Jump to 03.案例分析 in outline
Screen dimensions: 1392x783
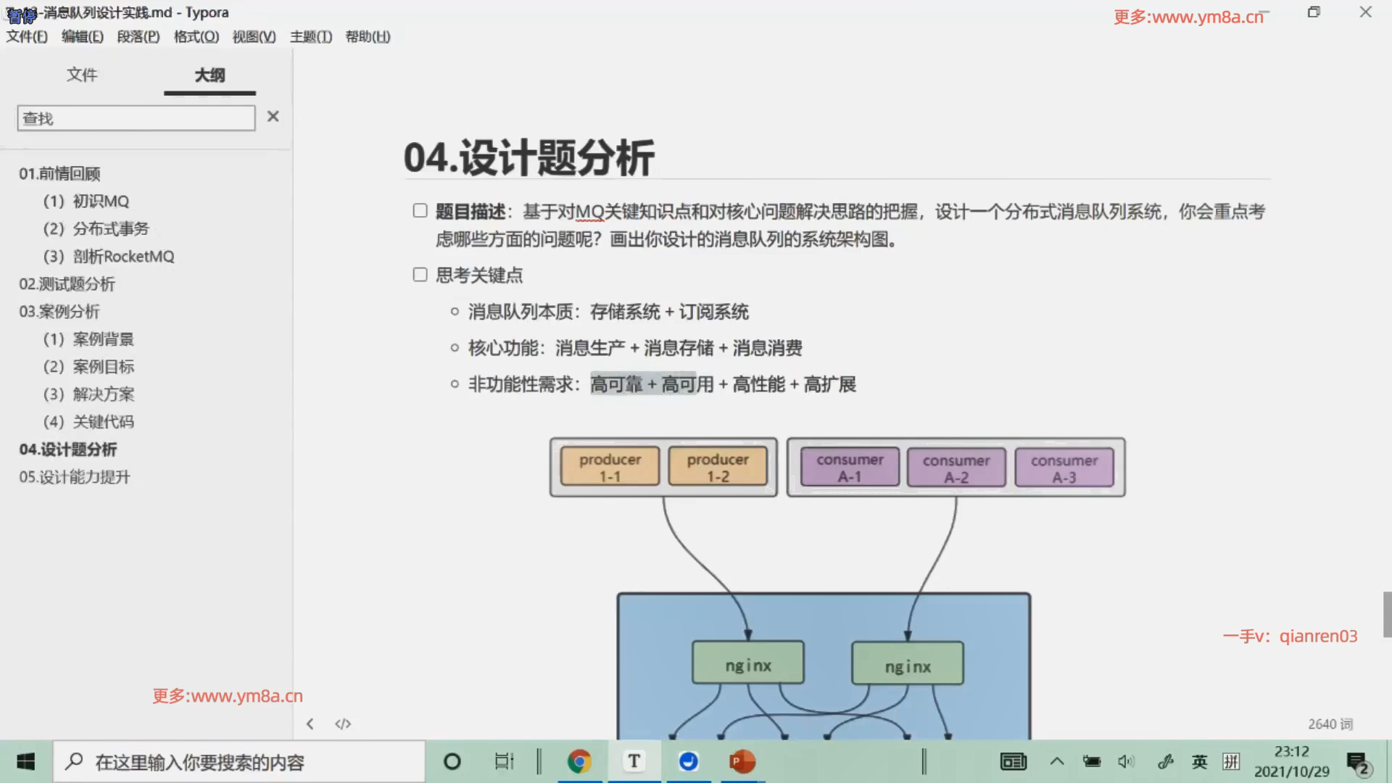[59, 312]
